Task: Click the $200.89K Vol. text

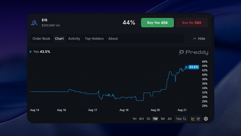Action: coord(51,26)
